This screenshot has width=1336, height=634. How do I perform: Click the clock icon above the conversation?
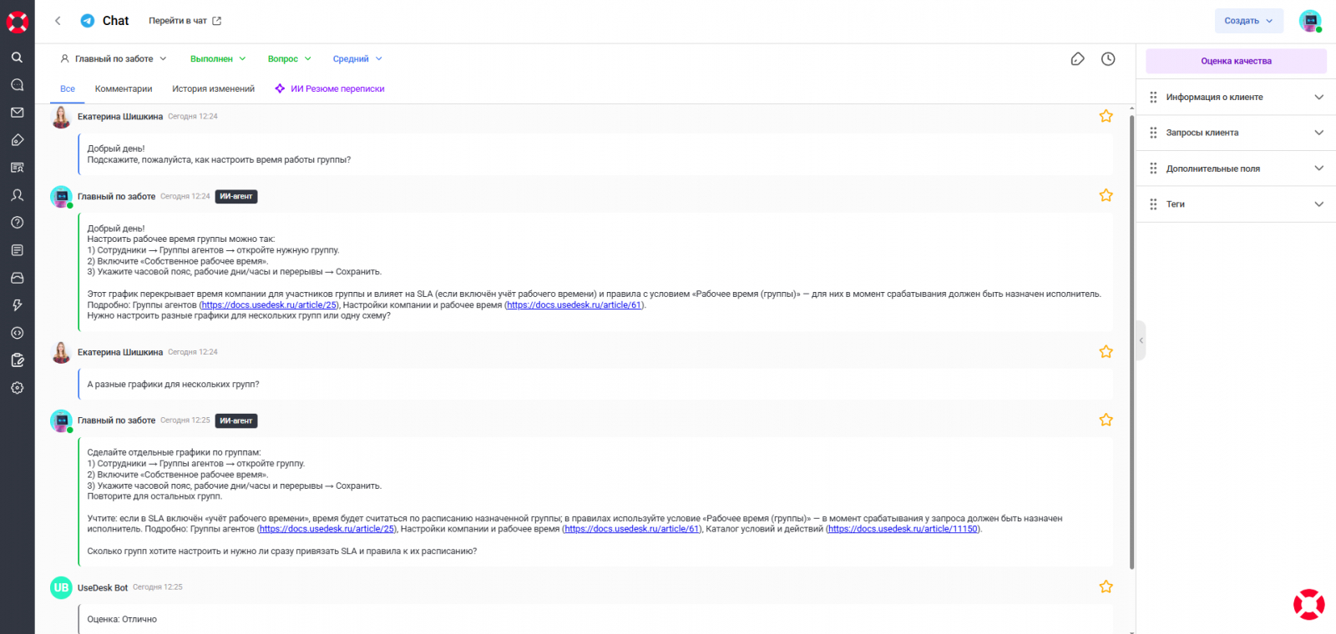pyautogui.click(x=1108, y=59)
